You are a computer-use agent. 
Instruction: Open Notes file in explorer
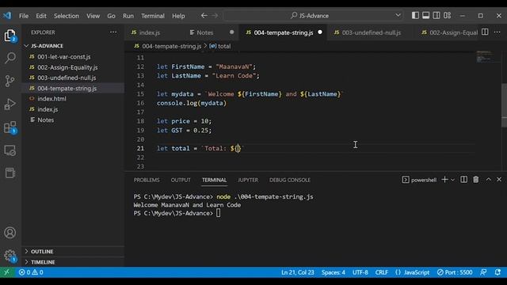[73, 120]
